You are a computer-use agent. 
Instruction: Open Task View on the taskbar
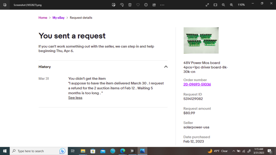point(73,151)
